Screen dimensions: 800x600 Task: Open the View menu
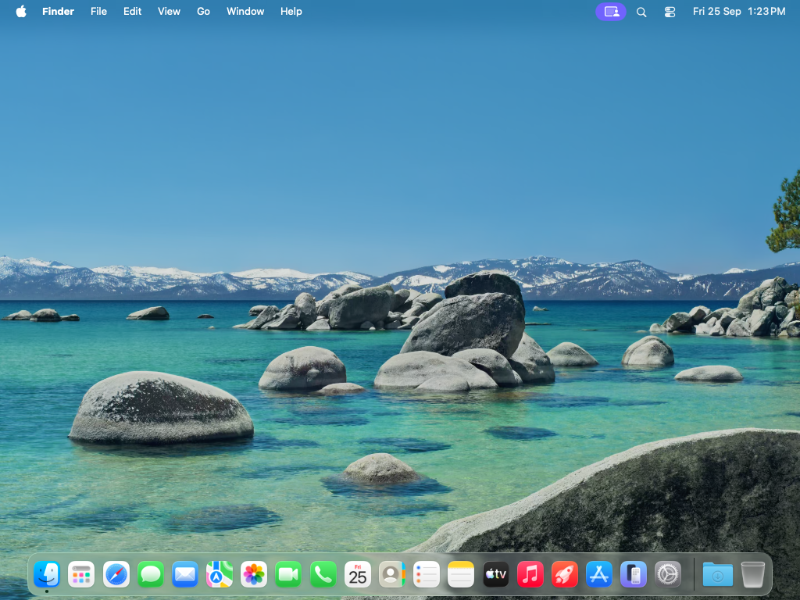point(169,11)
